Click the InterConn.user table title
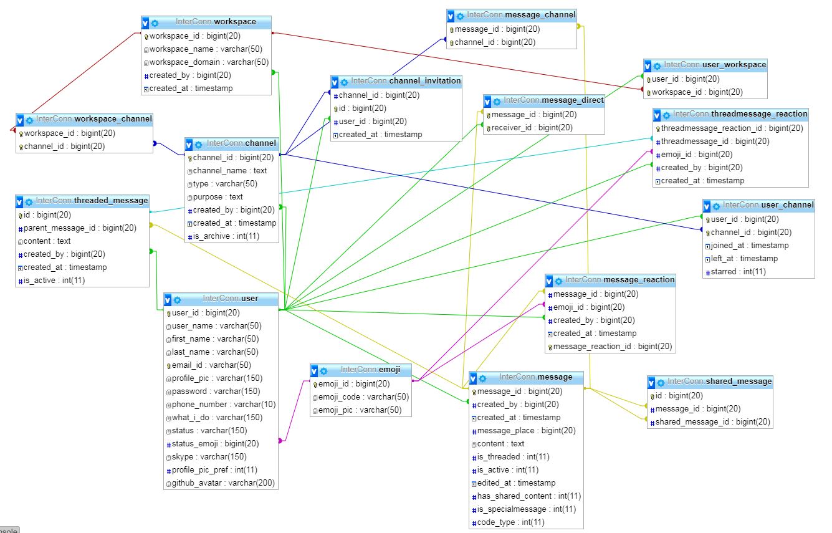The image size is (832, 533). click(231, 299)
